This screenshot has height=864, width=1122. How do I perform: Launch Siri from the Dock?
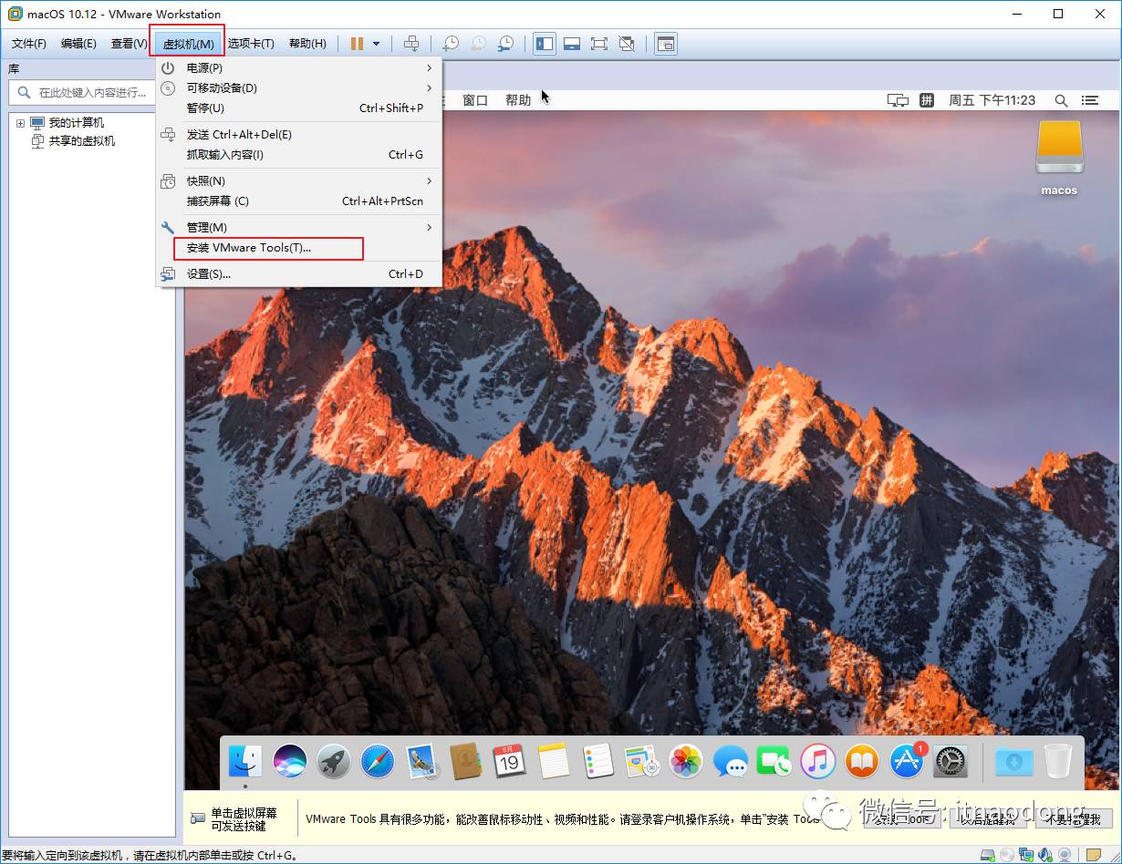[x=290, y=761]
